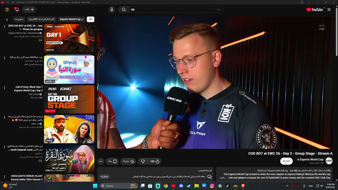Open the browser three-dot menu
Image resolution: width=338 pixels, height=190 pixels.
coord(308,2)
